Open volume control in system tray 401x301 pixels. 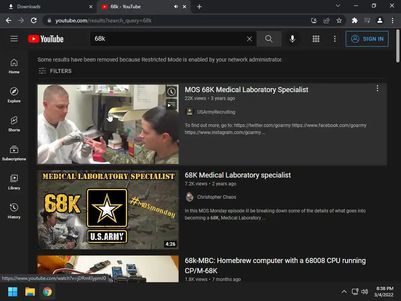pos(365,292)
